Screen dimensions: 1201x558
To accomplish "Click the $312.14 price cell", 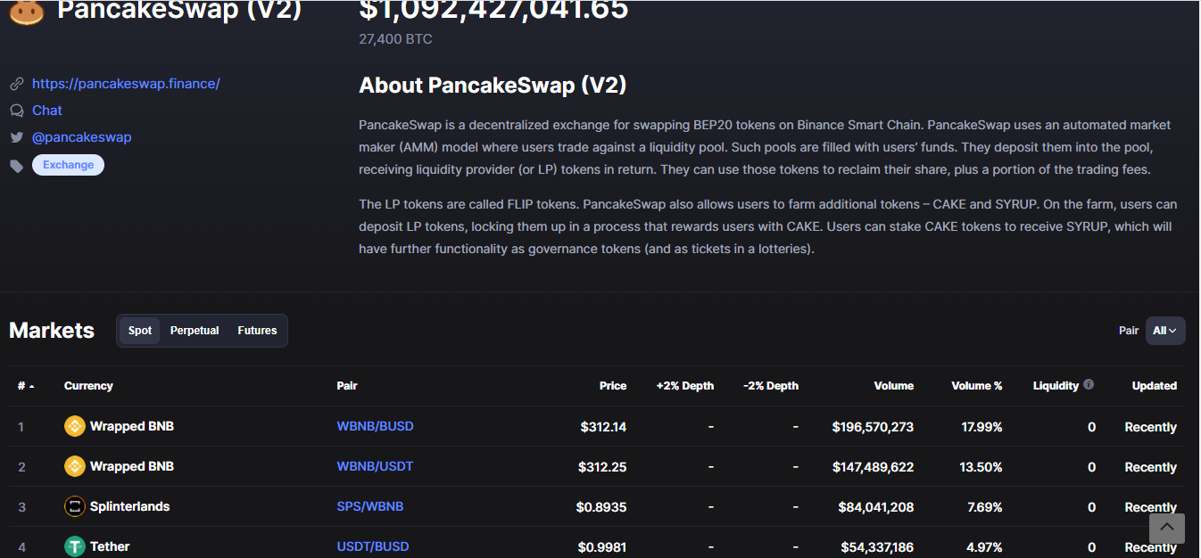I will click(603, 427).
